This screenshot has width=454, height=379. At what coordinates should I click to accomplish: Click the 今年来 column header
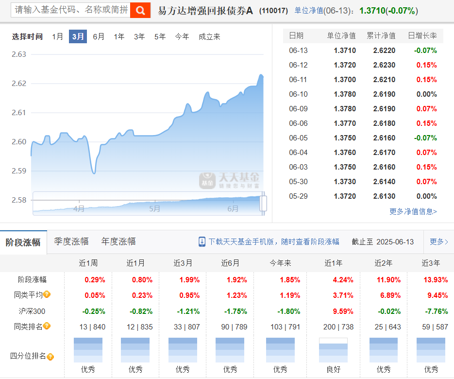[280, 263]
